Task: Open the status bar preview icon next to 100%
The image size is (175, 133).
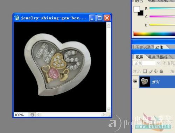Action: (x=32, y=115)
